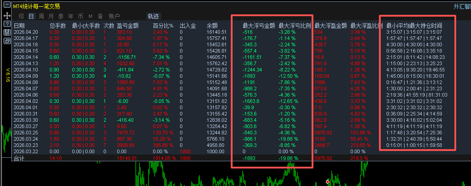Click the 外汇智 link at top right
The width and height of the screenshot is (471, 186).
click(462, 6)
